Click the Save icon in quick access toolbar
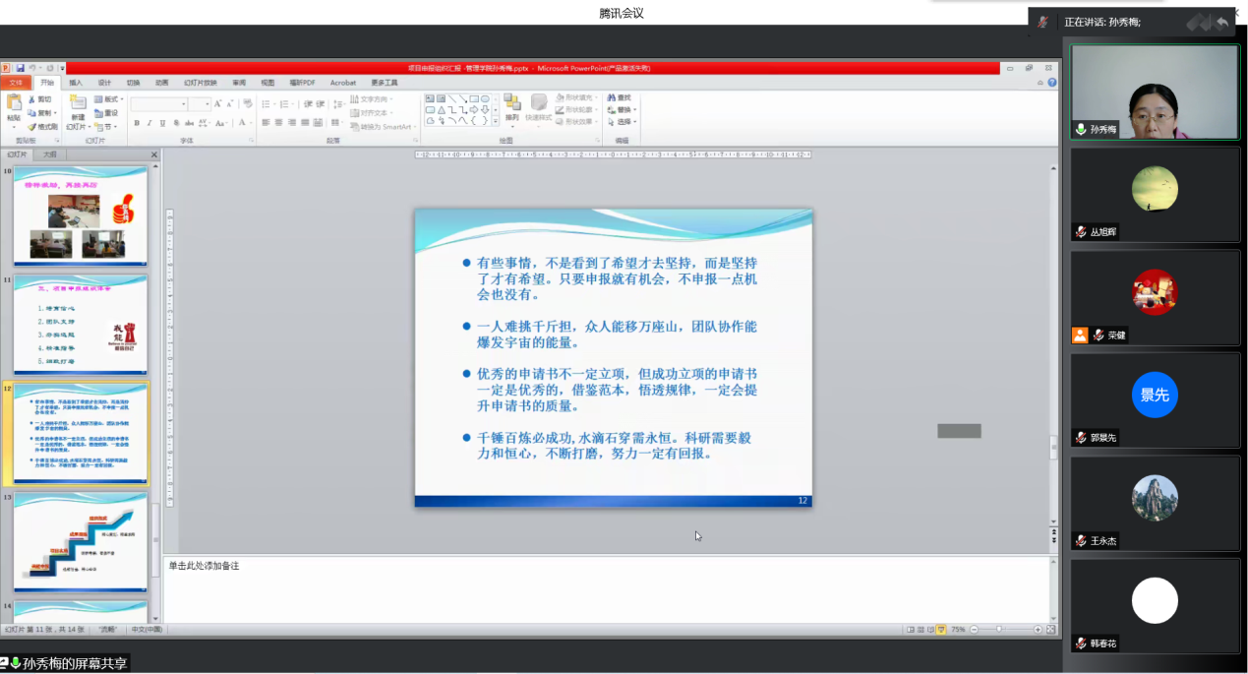This screenshot has width=1248, height=674. click(x=20, y=68)
